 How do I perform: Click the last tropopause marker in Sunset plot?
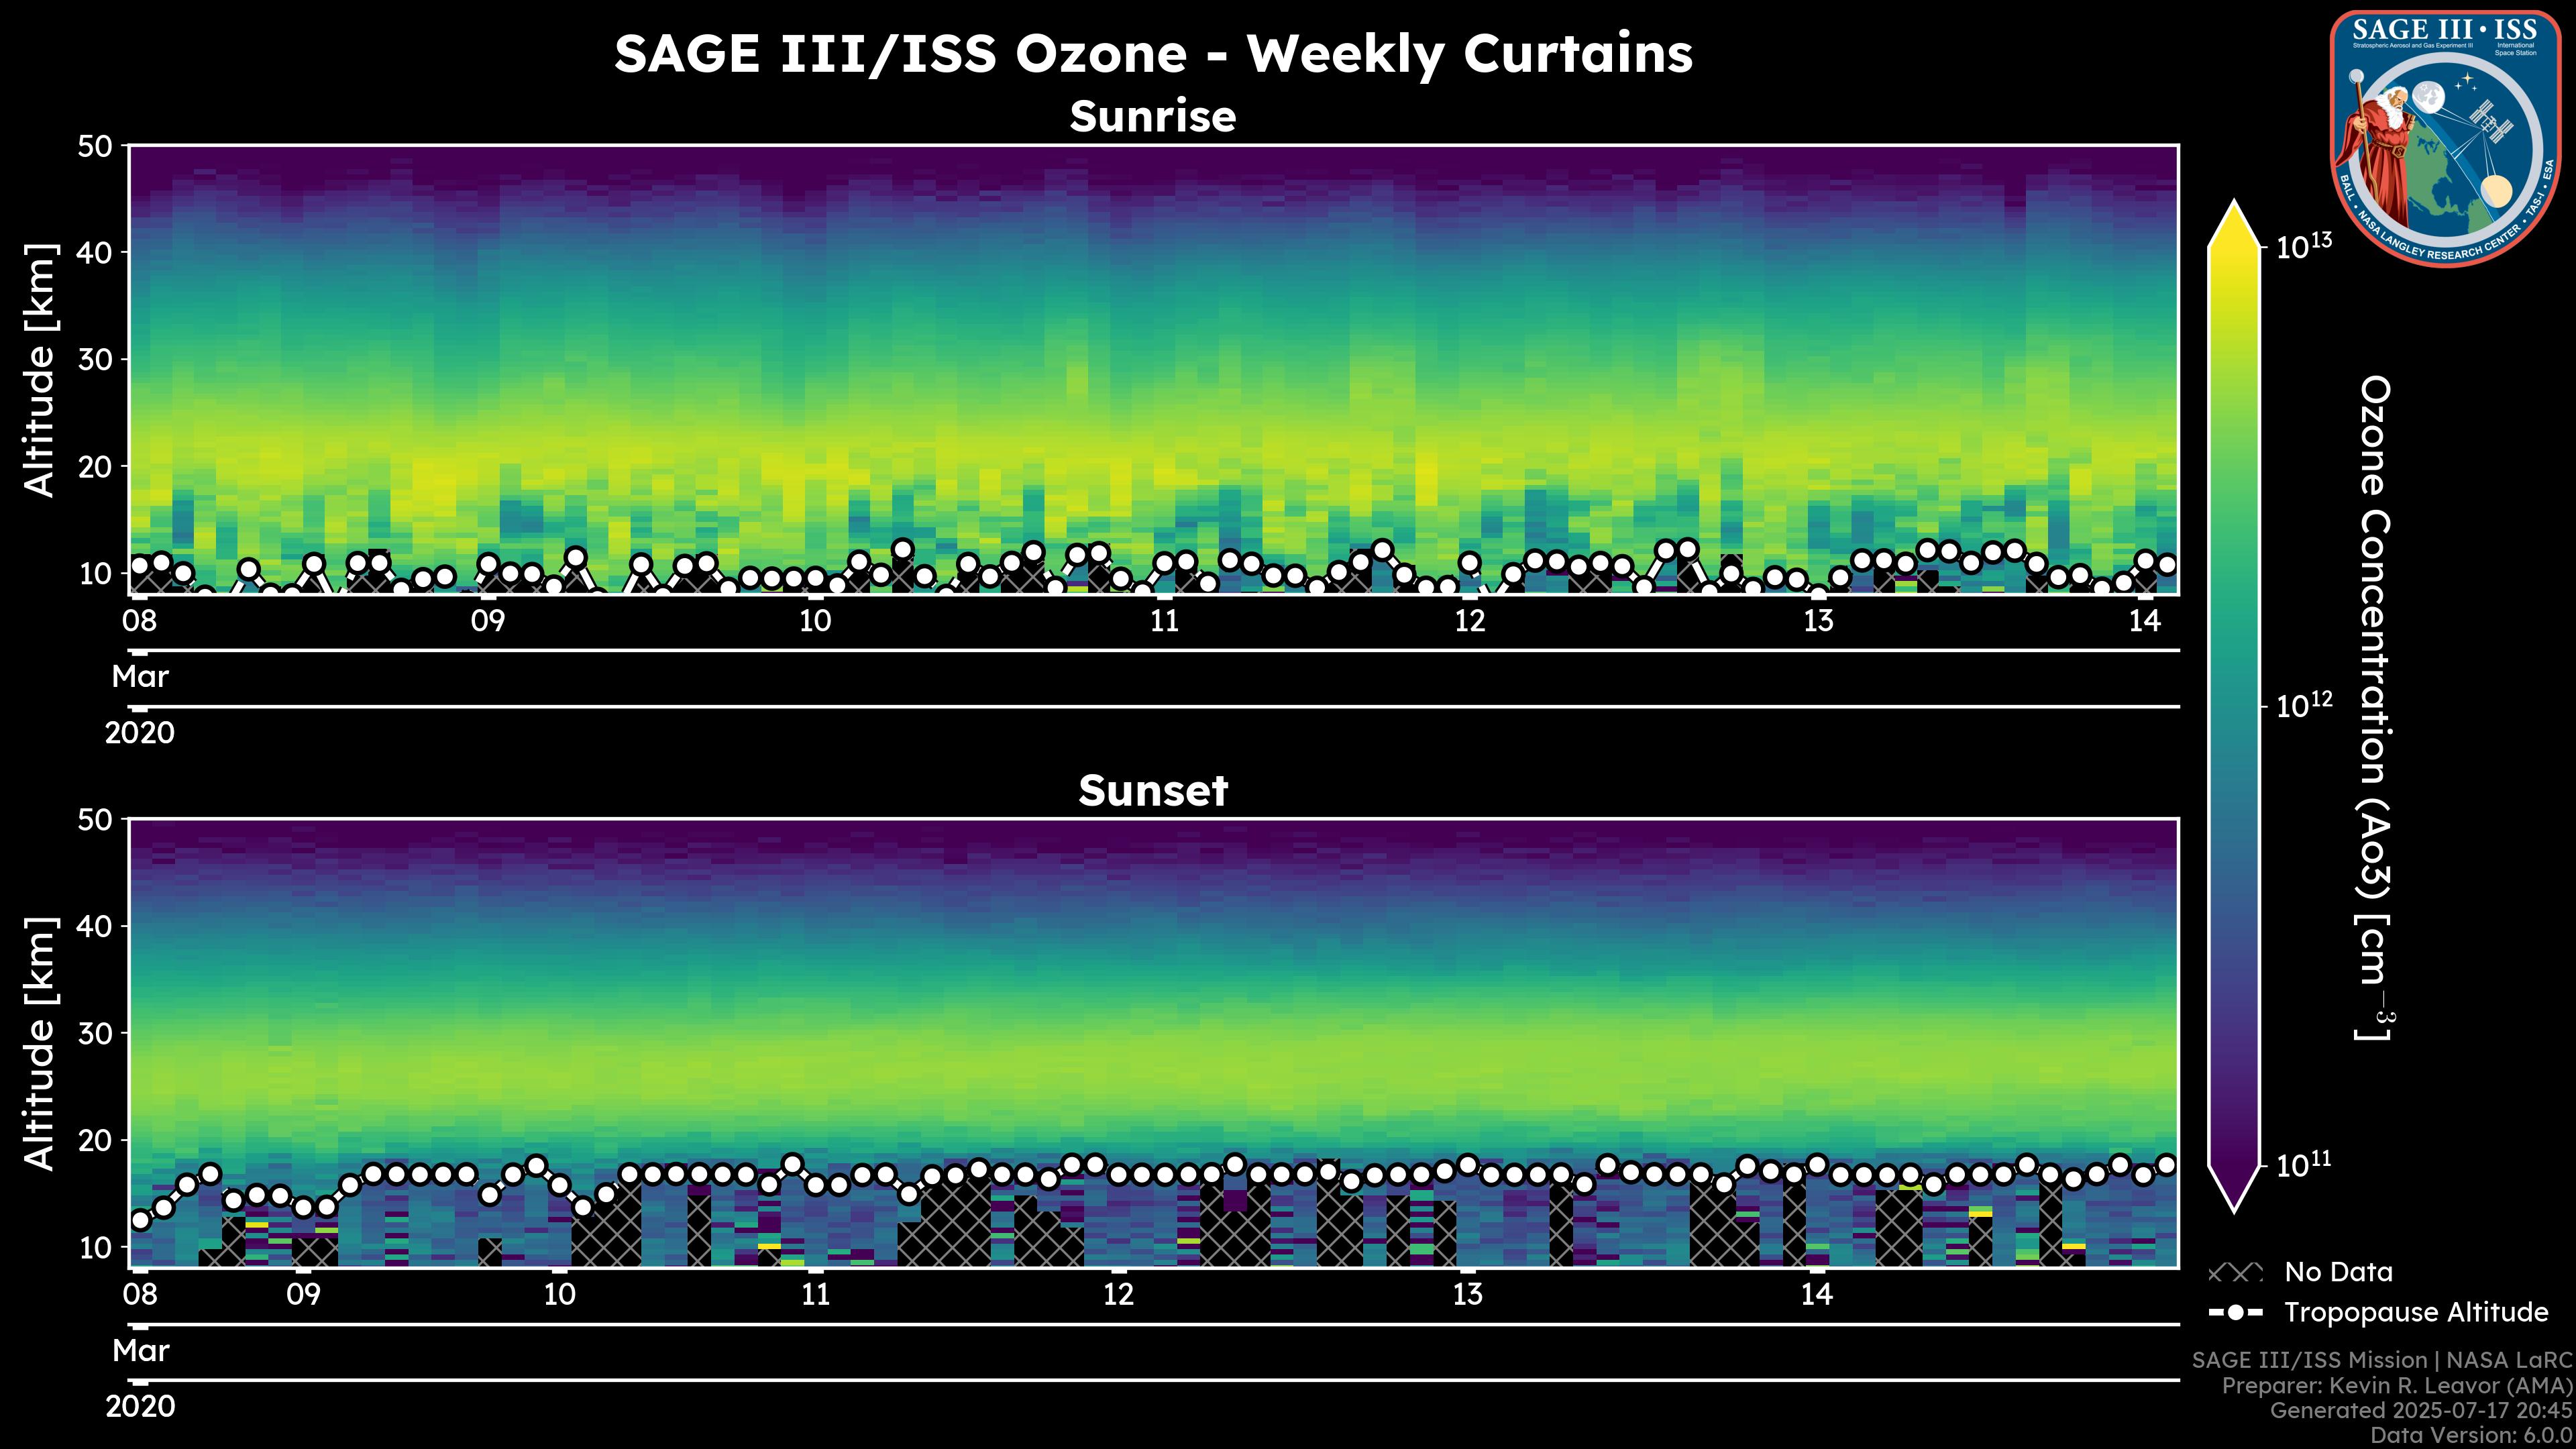(x=2167, y=1165)
